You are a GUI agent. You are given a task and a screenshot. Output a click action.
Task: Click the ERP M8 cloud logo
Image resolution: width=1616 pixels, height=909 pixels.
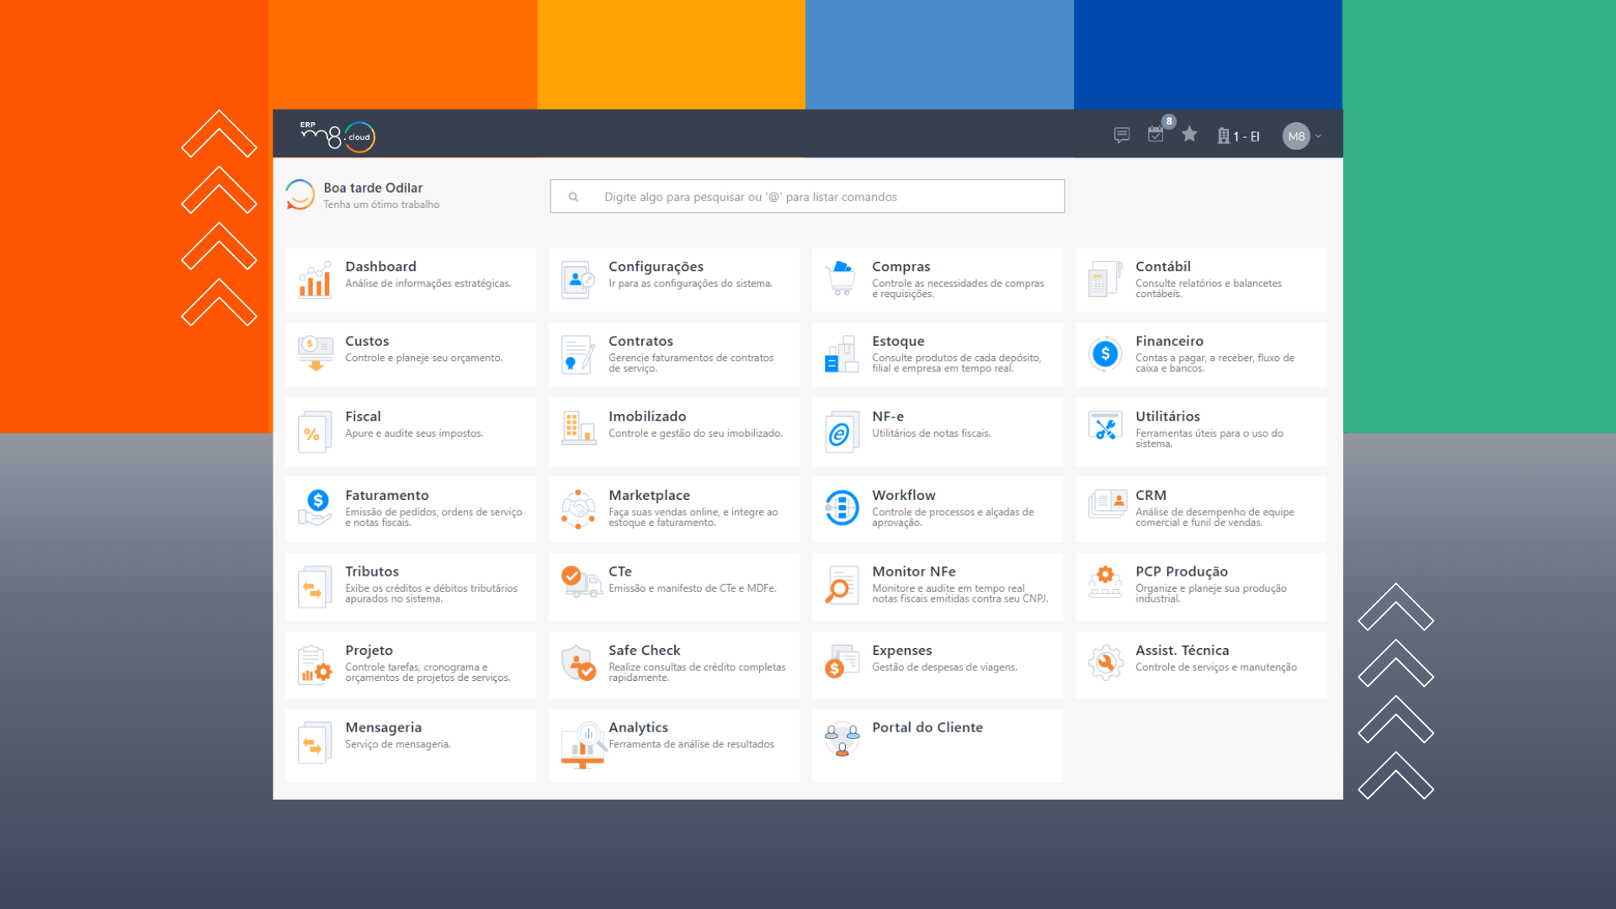[x=338, y=136]
